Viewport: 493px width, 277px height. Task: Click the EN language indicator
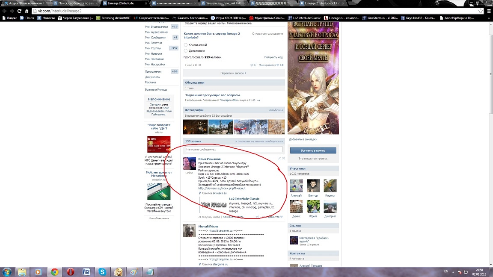pyautogui.click(x=446, y=271)
